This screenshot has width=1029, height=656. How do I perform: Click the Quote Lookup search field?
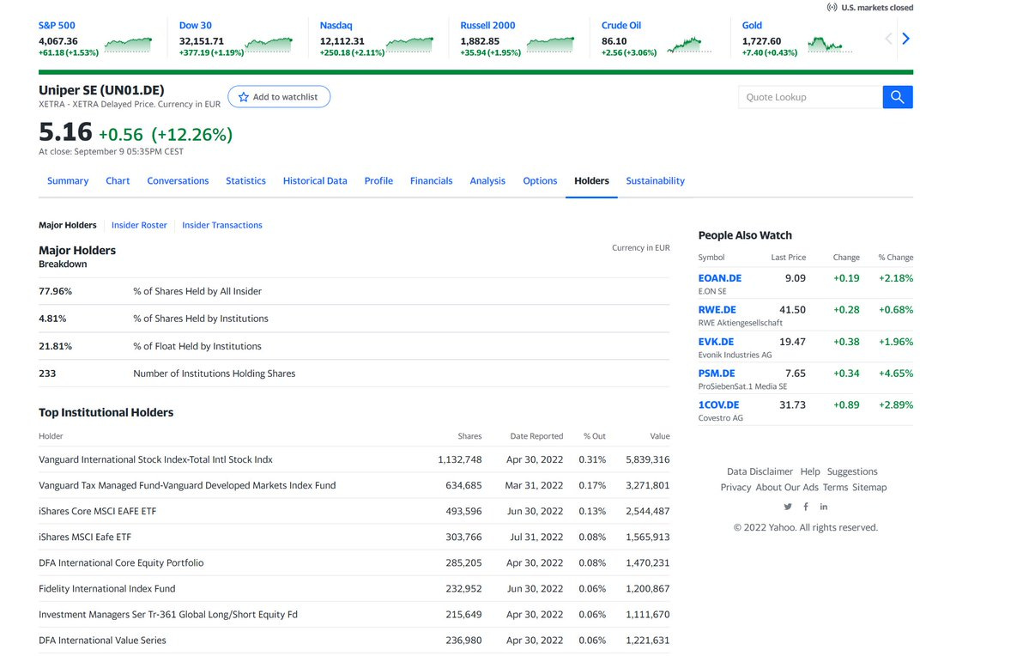pos(810,97)
